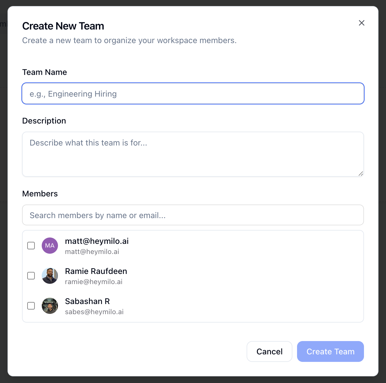Select Ramie Raufdeen's checkbox

[x=31, y=276]
